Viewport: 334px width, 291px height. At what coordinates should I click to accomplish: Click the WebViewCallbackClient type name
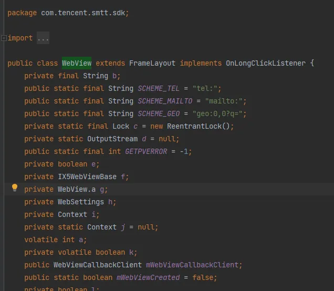(98, 265)
